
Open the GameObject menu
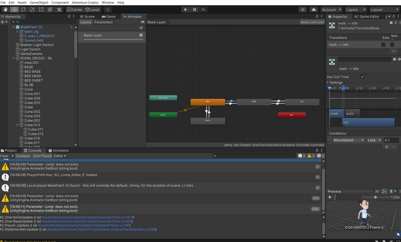pos(39,3)
